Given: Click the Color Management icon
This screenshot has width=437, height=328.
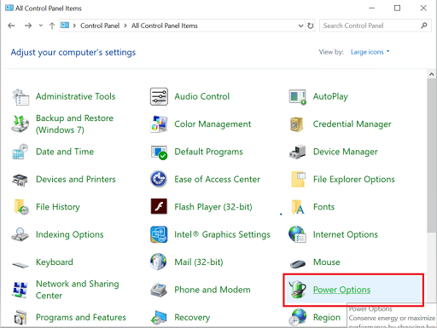Looking at the screenshot, I should coord(159,124).
